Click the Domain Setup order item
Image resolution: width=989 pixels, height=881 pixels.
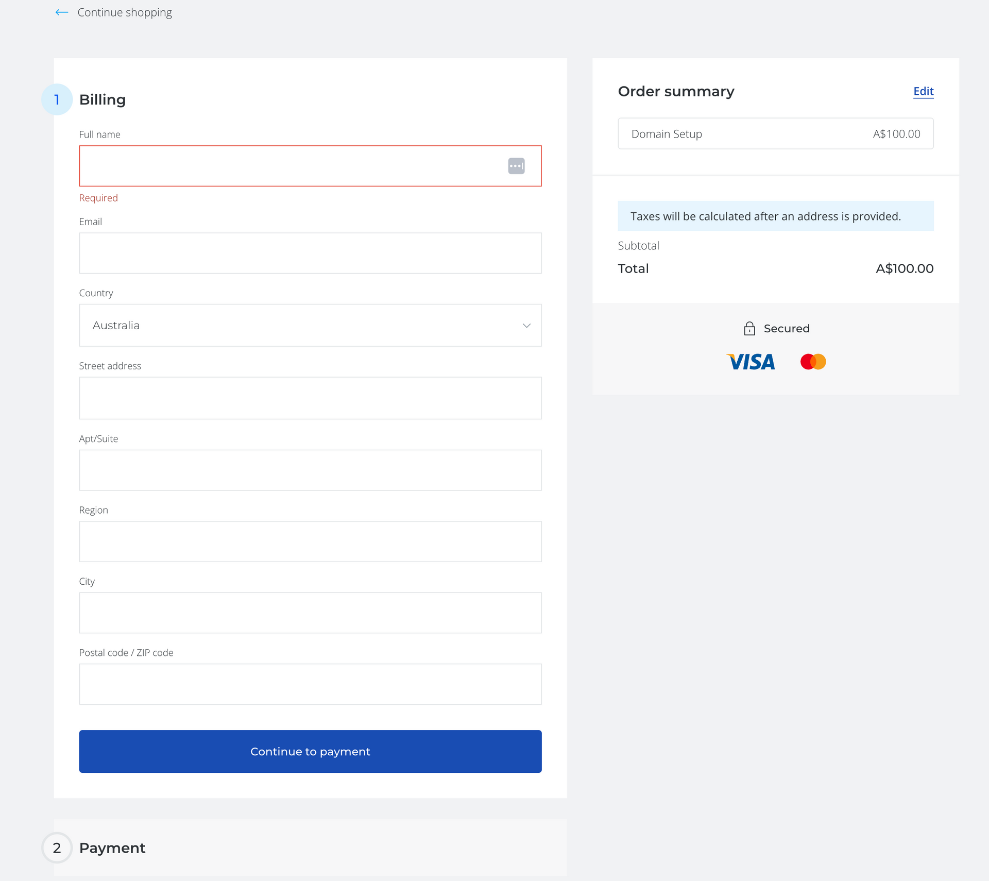tap(775, 134)
